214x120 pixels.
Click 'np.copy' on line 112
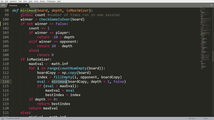[69, 73]
